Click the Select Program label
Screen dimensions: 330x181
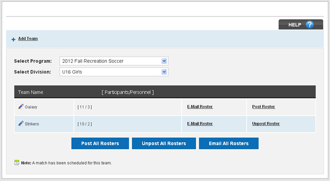(x=33, y=61)
